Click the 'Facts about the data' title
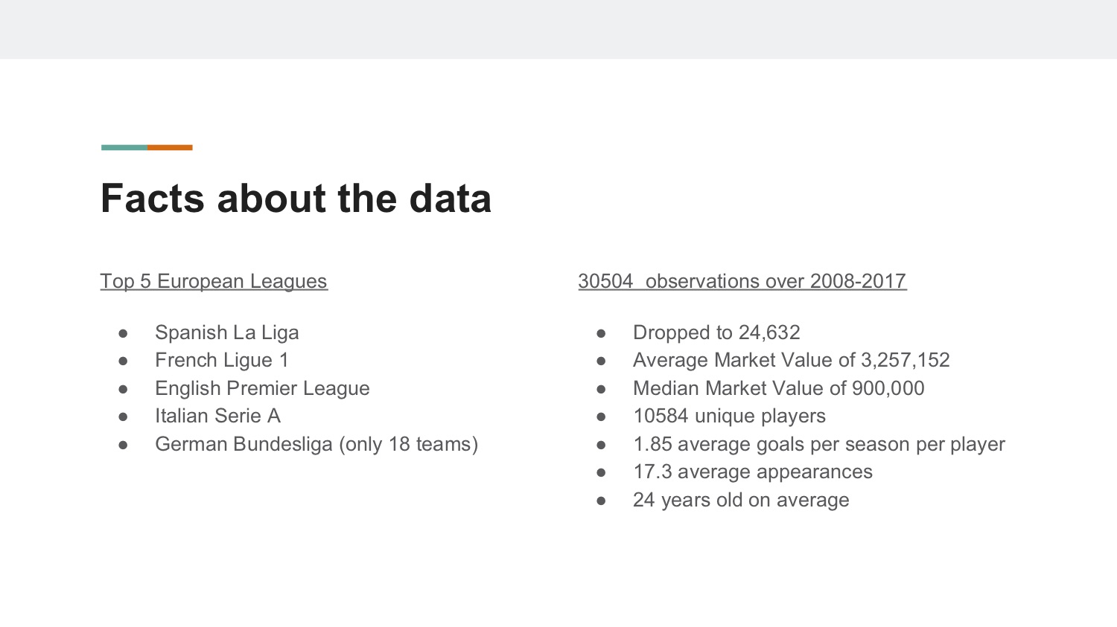The image size is (1117, 627). pyautogui.click(x=296, y=199)
